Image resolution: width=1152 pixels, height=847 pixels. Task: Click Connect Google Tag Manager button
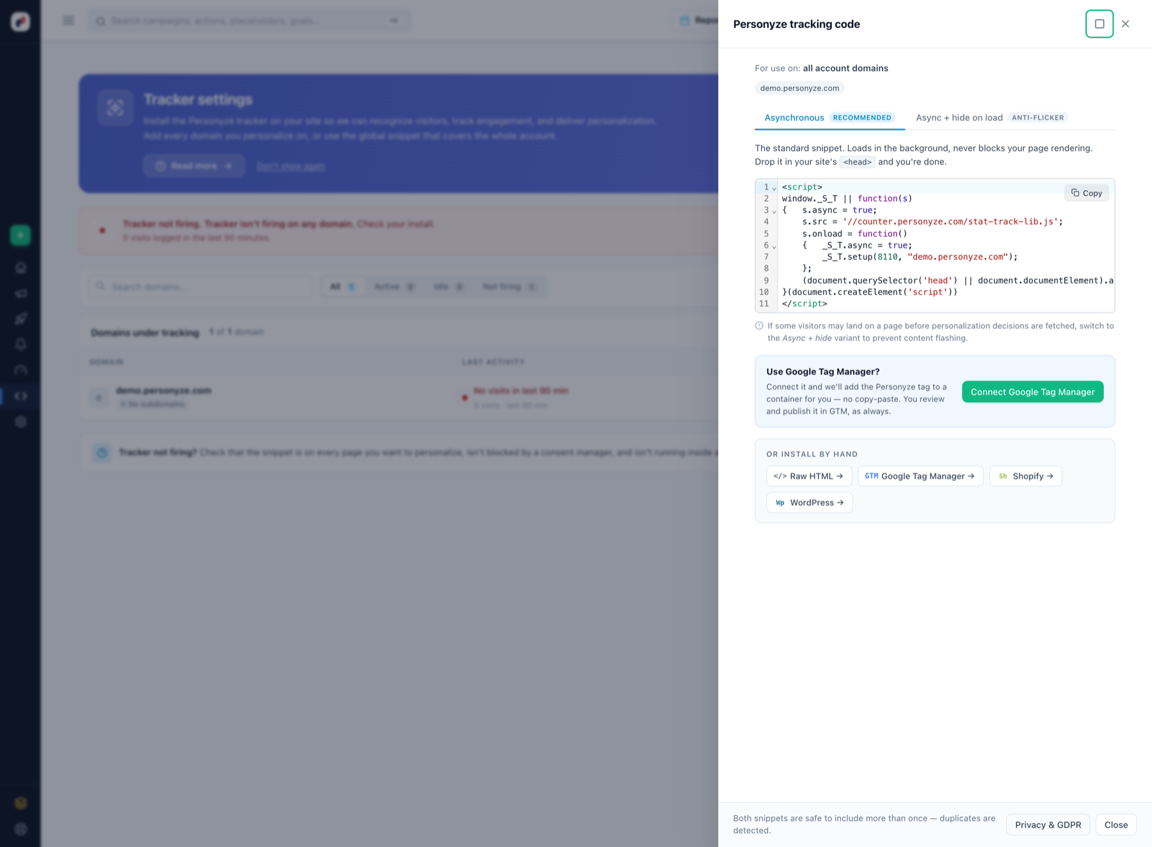(x=1032, y=392)
